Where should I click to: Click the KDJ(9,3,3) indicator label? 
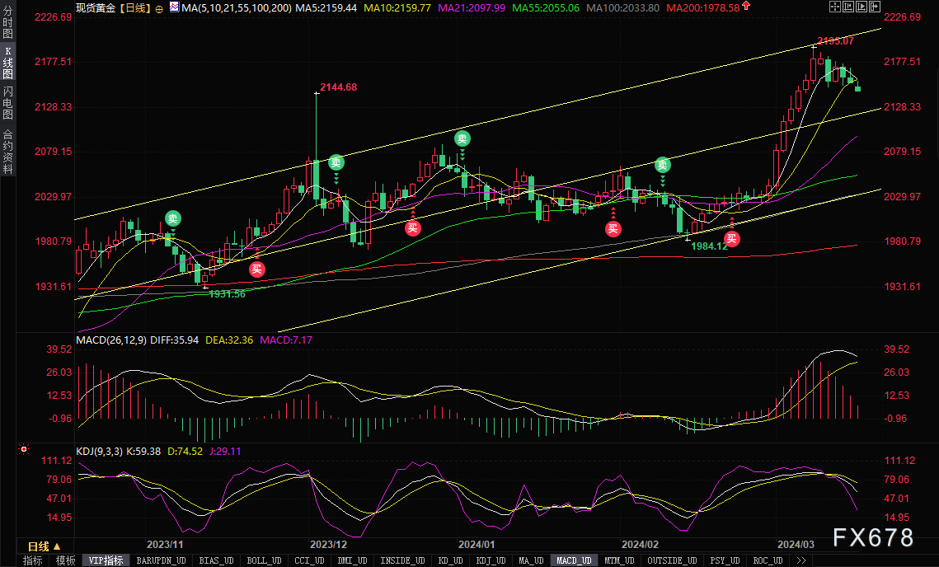pyautogui.click(x=100, y=452)
